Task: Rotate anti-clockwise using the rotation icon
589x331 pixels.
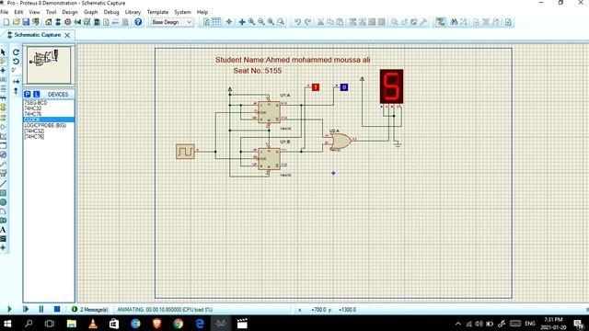Action: [x=16, y=62]
